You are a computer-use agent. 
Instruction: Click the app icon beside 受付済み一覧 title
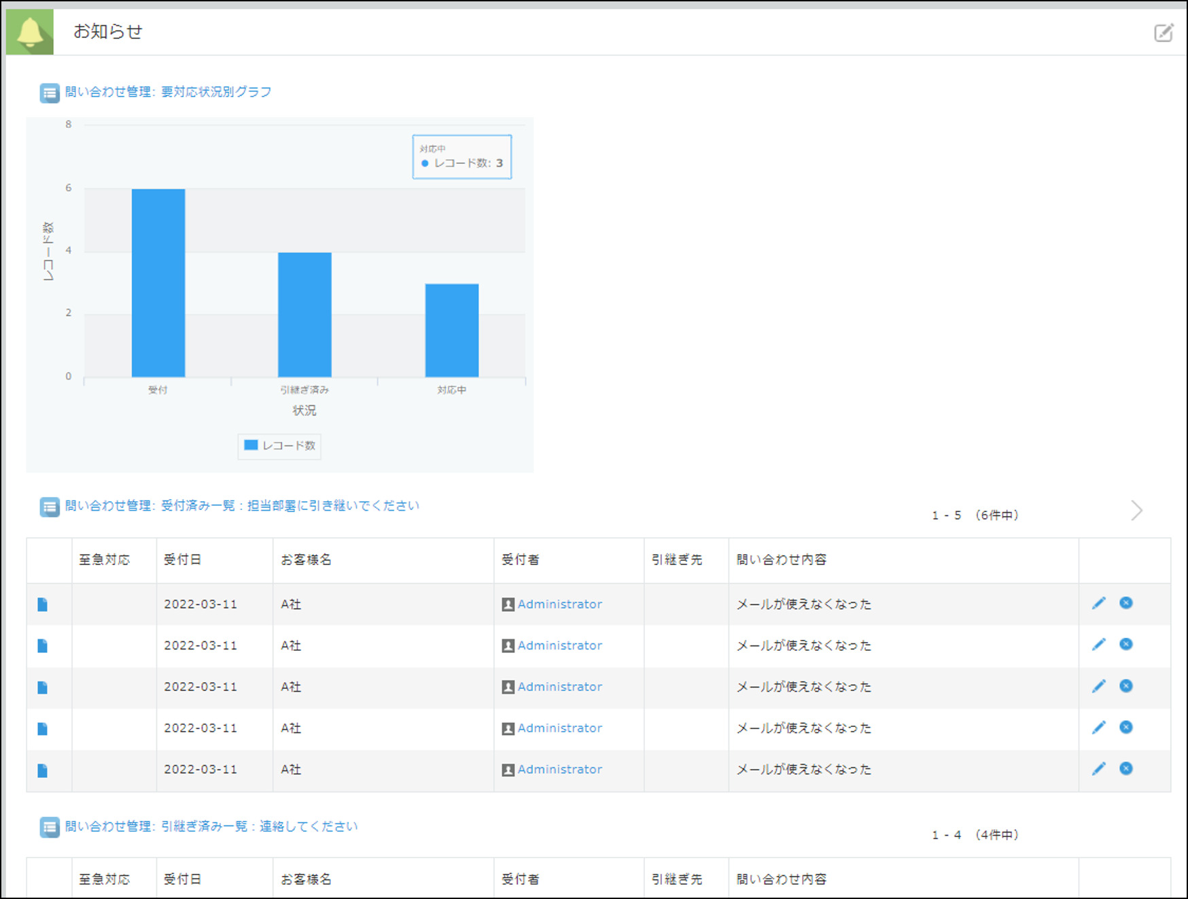(50, 507)
